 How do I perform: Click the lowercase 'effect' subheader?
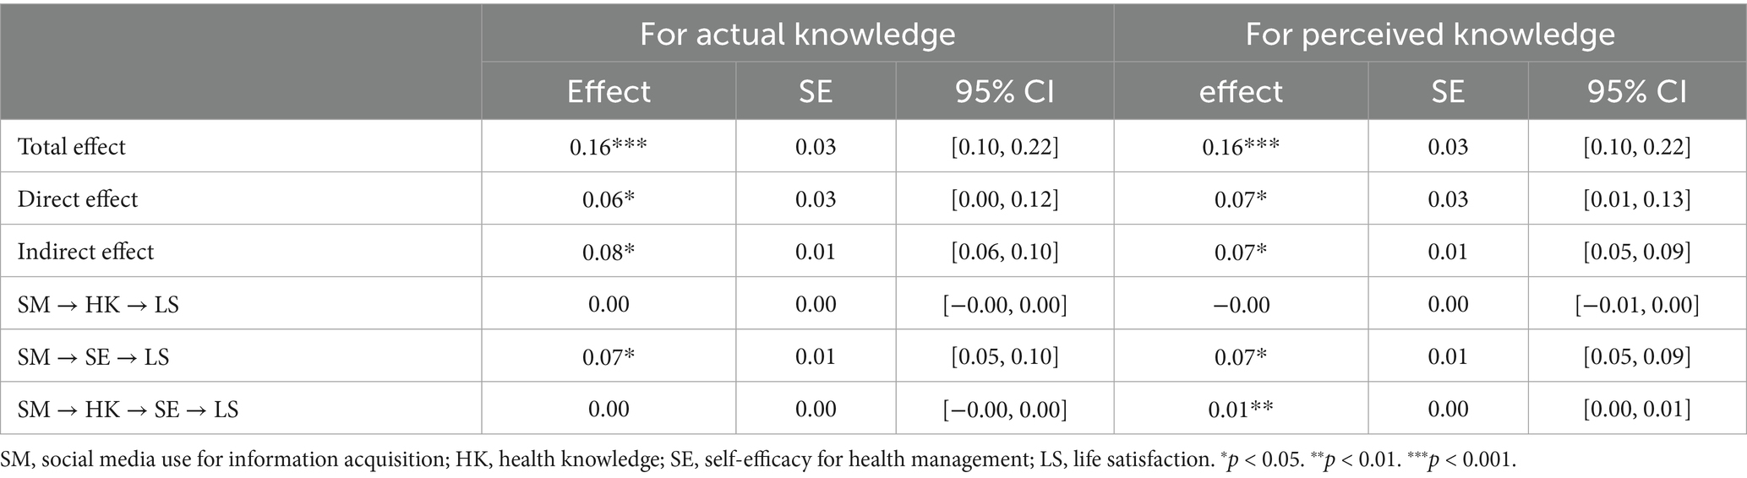[1241, 90]
